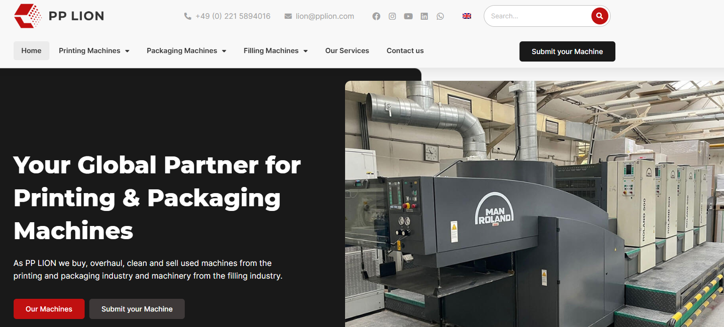This screenshot has width=724, height=327.
Task: Click the phone icon in header
Action: point(188,16)
